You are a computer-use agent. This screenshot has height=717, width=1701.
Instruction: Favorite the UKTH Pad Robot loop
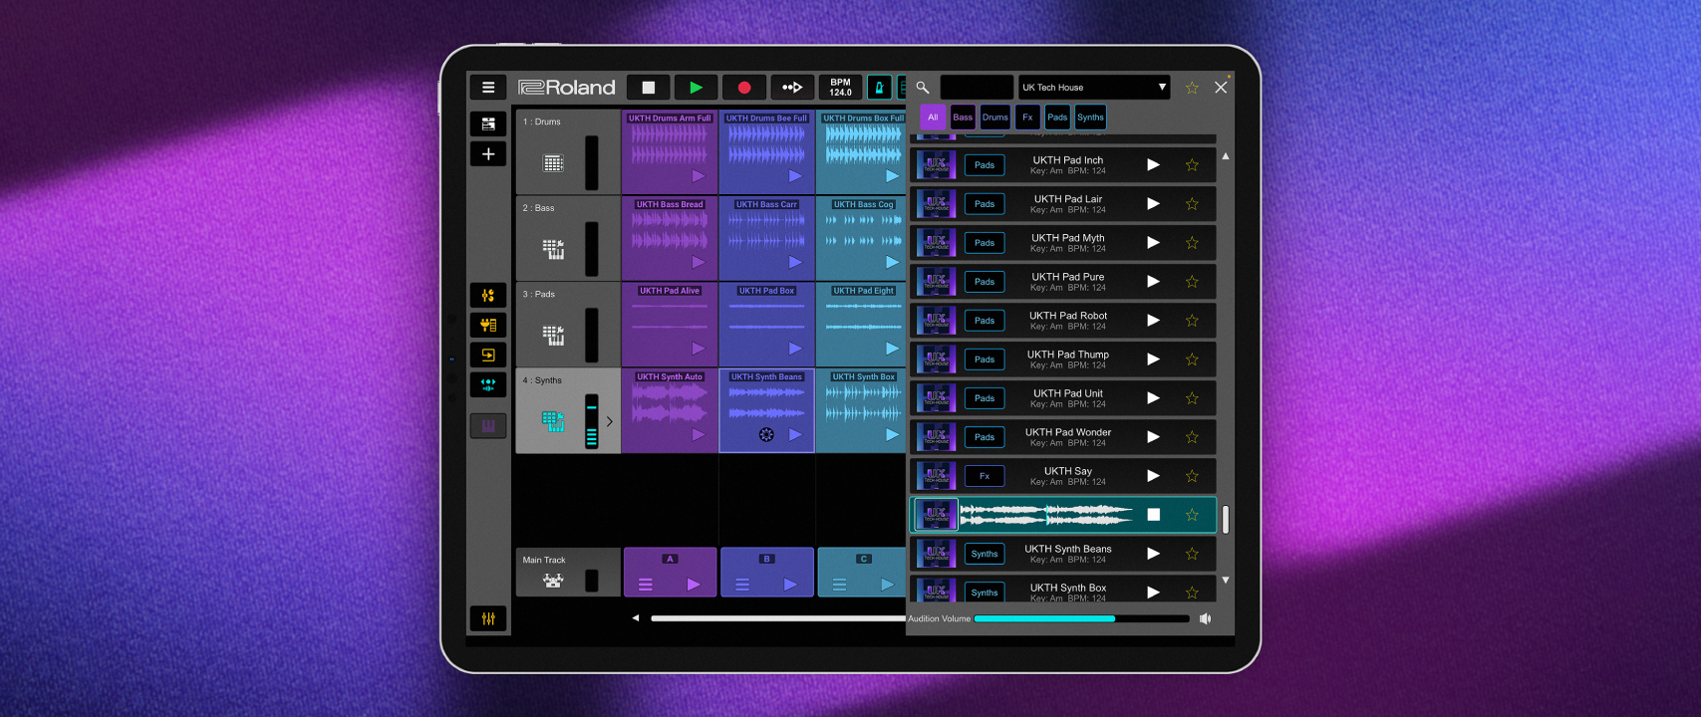(1192, 321)
